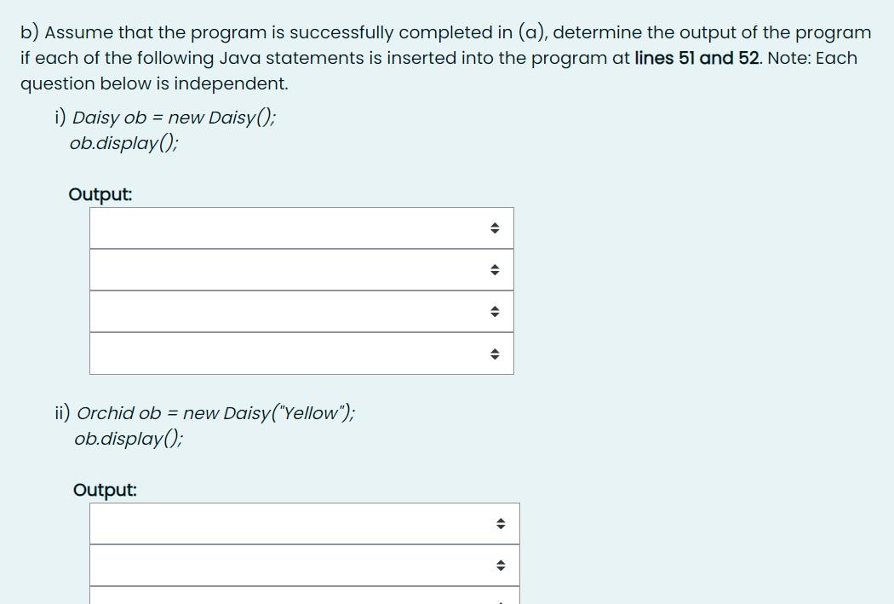Open the third output dropdown under question i
Screen dimensions: 894x604
[302, 311]
